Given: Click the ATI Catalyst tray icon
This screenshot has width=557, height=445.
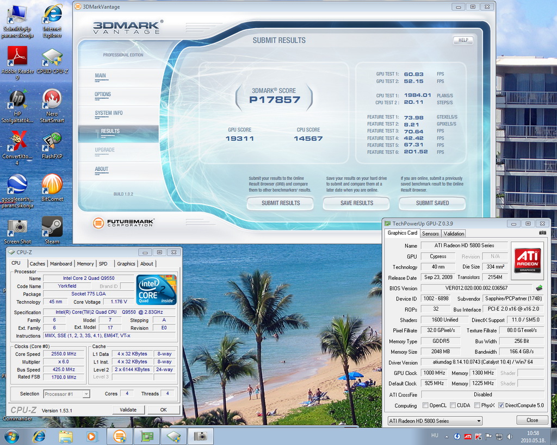Looking at the screenshot, I should pyautogui.click(x=468, y=437).
